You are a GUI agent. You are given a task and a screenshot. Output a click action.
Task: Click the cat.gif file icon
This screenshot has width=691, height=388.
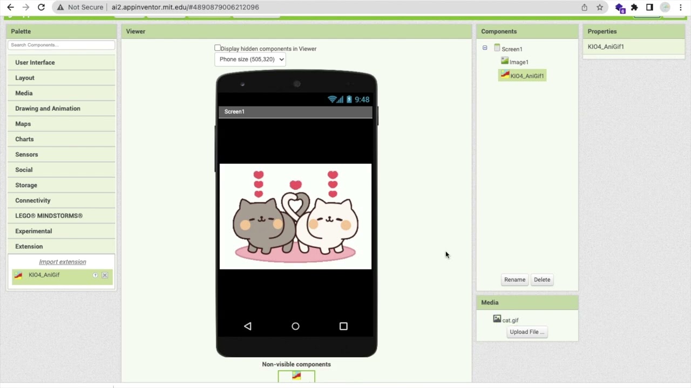(497, 319)
